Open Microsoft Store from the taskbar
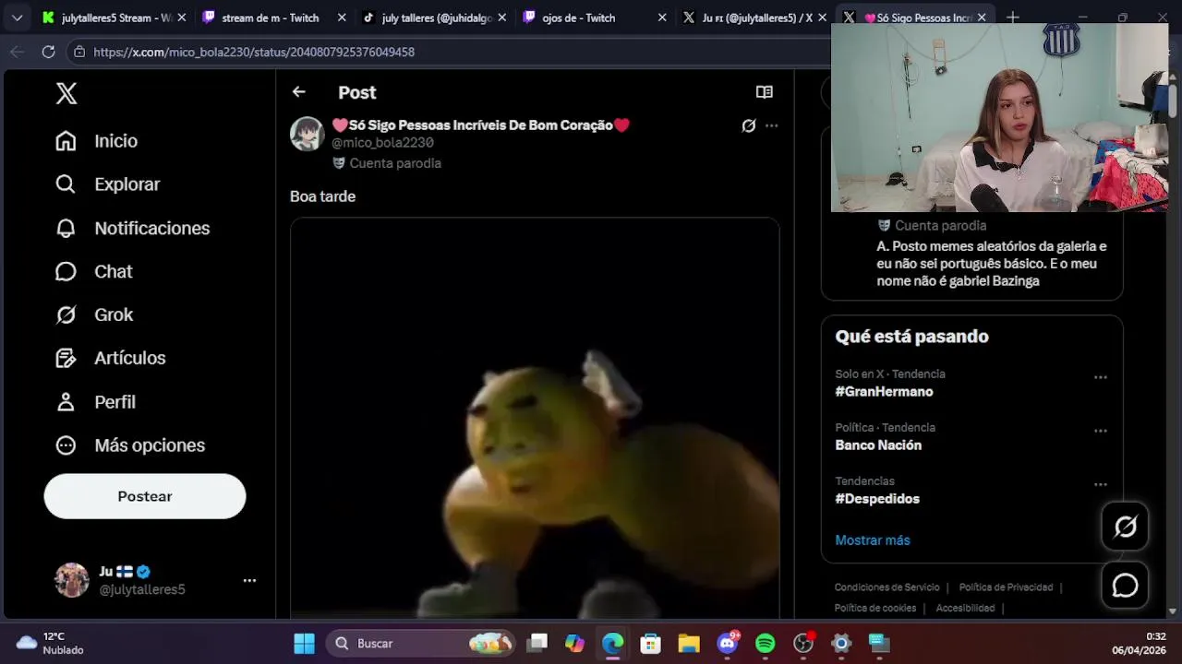This screenshot has height=664, width=1182. pos(651,643)
